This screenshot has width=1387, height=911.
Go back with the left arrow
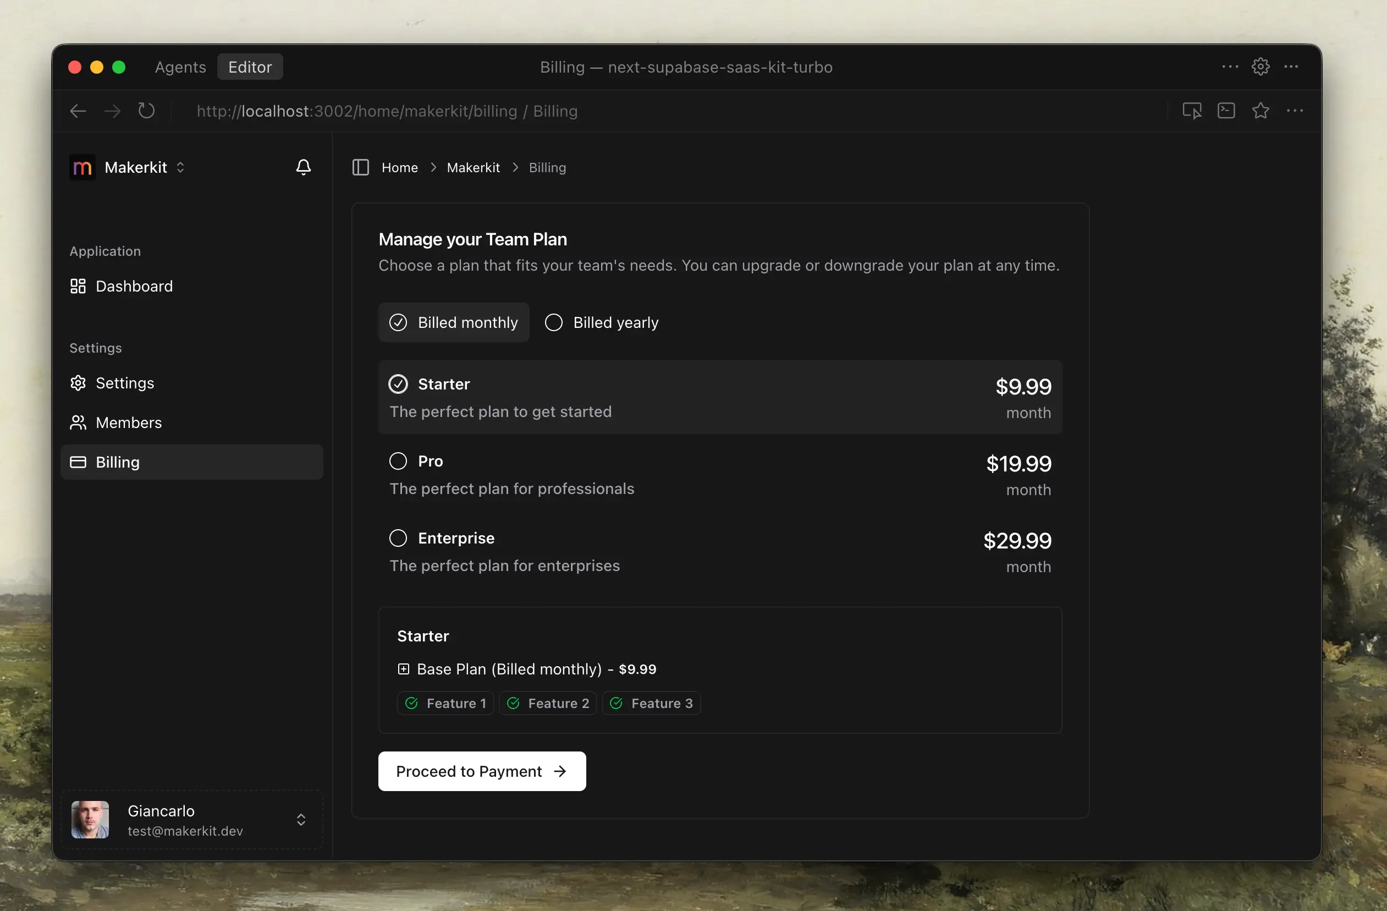pyautogui.click(x=78, y=111)
